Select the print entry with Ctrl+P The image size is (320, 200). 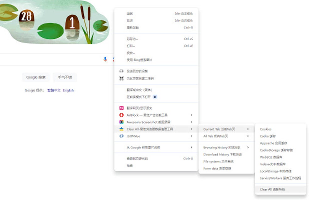[x=156, y=46]
